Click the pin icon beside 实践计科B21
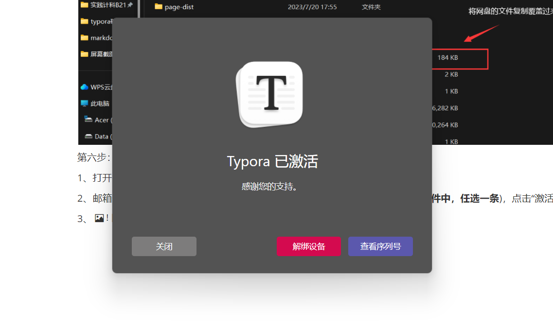 coord(130,5)
